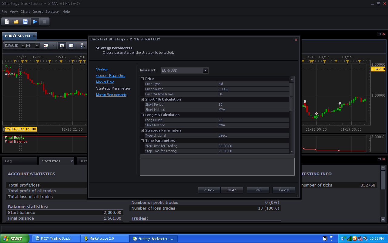Open the Help menu
The image size is (388, 243).
(66, 12)
